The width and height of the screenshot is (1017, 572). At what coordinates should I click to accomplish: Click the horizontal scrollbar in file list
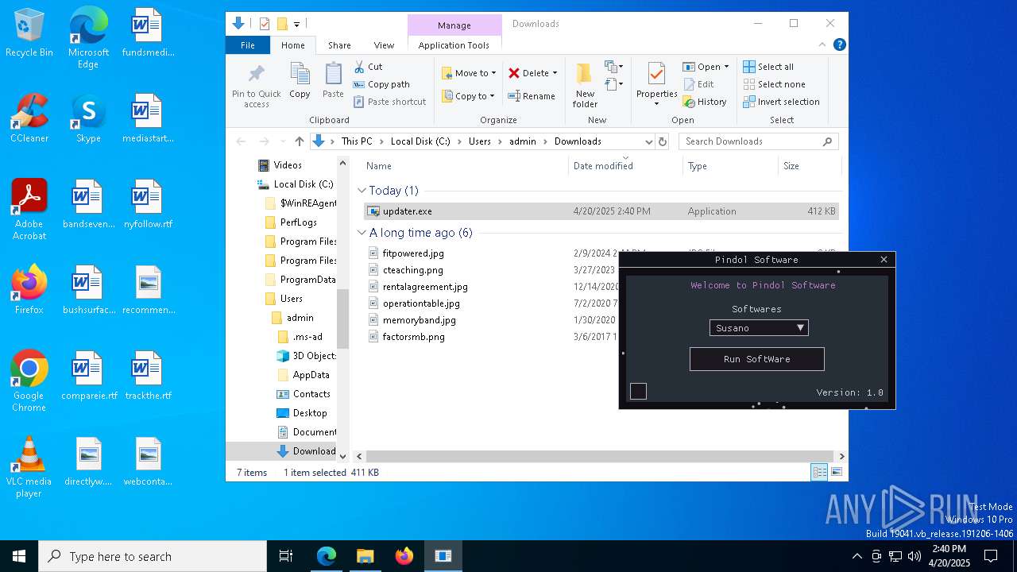(x=600, y=456)
